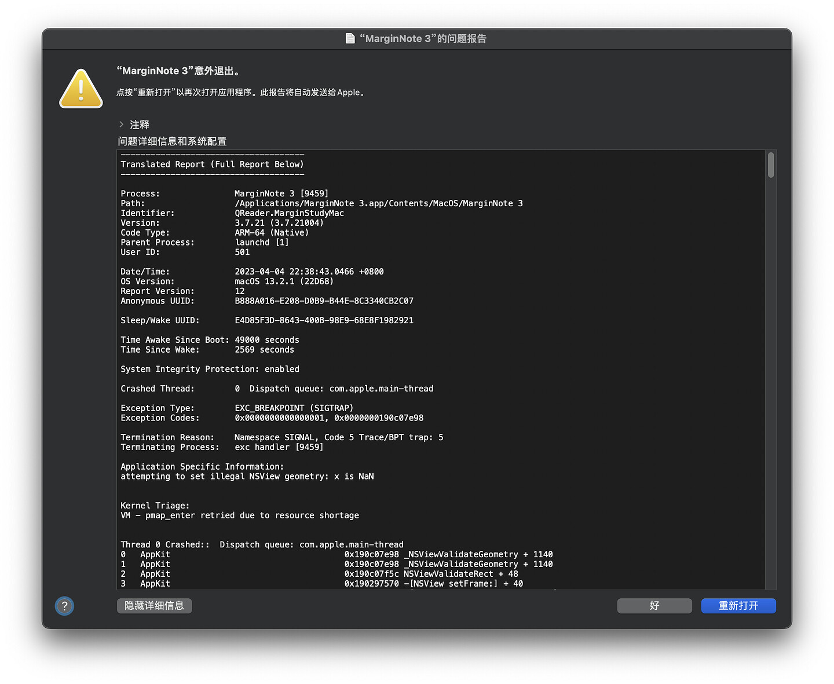This screenshot has width=834, height=684.
Task: Click the Exception Type EXC_BREAKPOINT (SIGTRAP)
Action: click(294, 408)
